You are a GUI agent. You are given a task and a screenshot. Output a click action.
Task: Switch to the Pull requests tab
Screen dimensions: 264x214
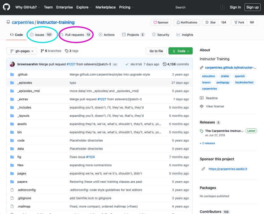75,35
